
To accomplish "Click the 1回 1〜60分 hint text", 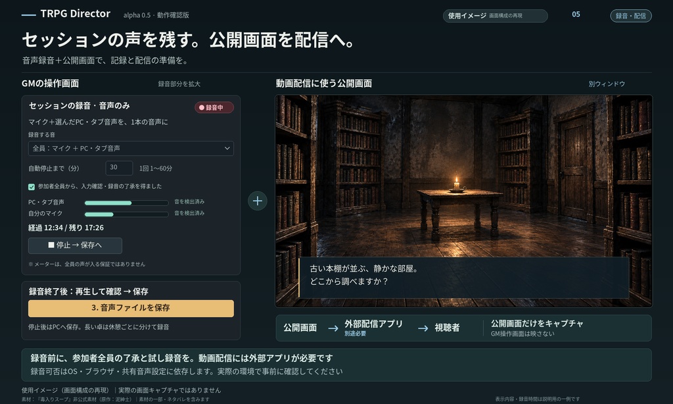I will click(155, 168).
